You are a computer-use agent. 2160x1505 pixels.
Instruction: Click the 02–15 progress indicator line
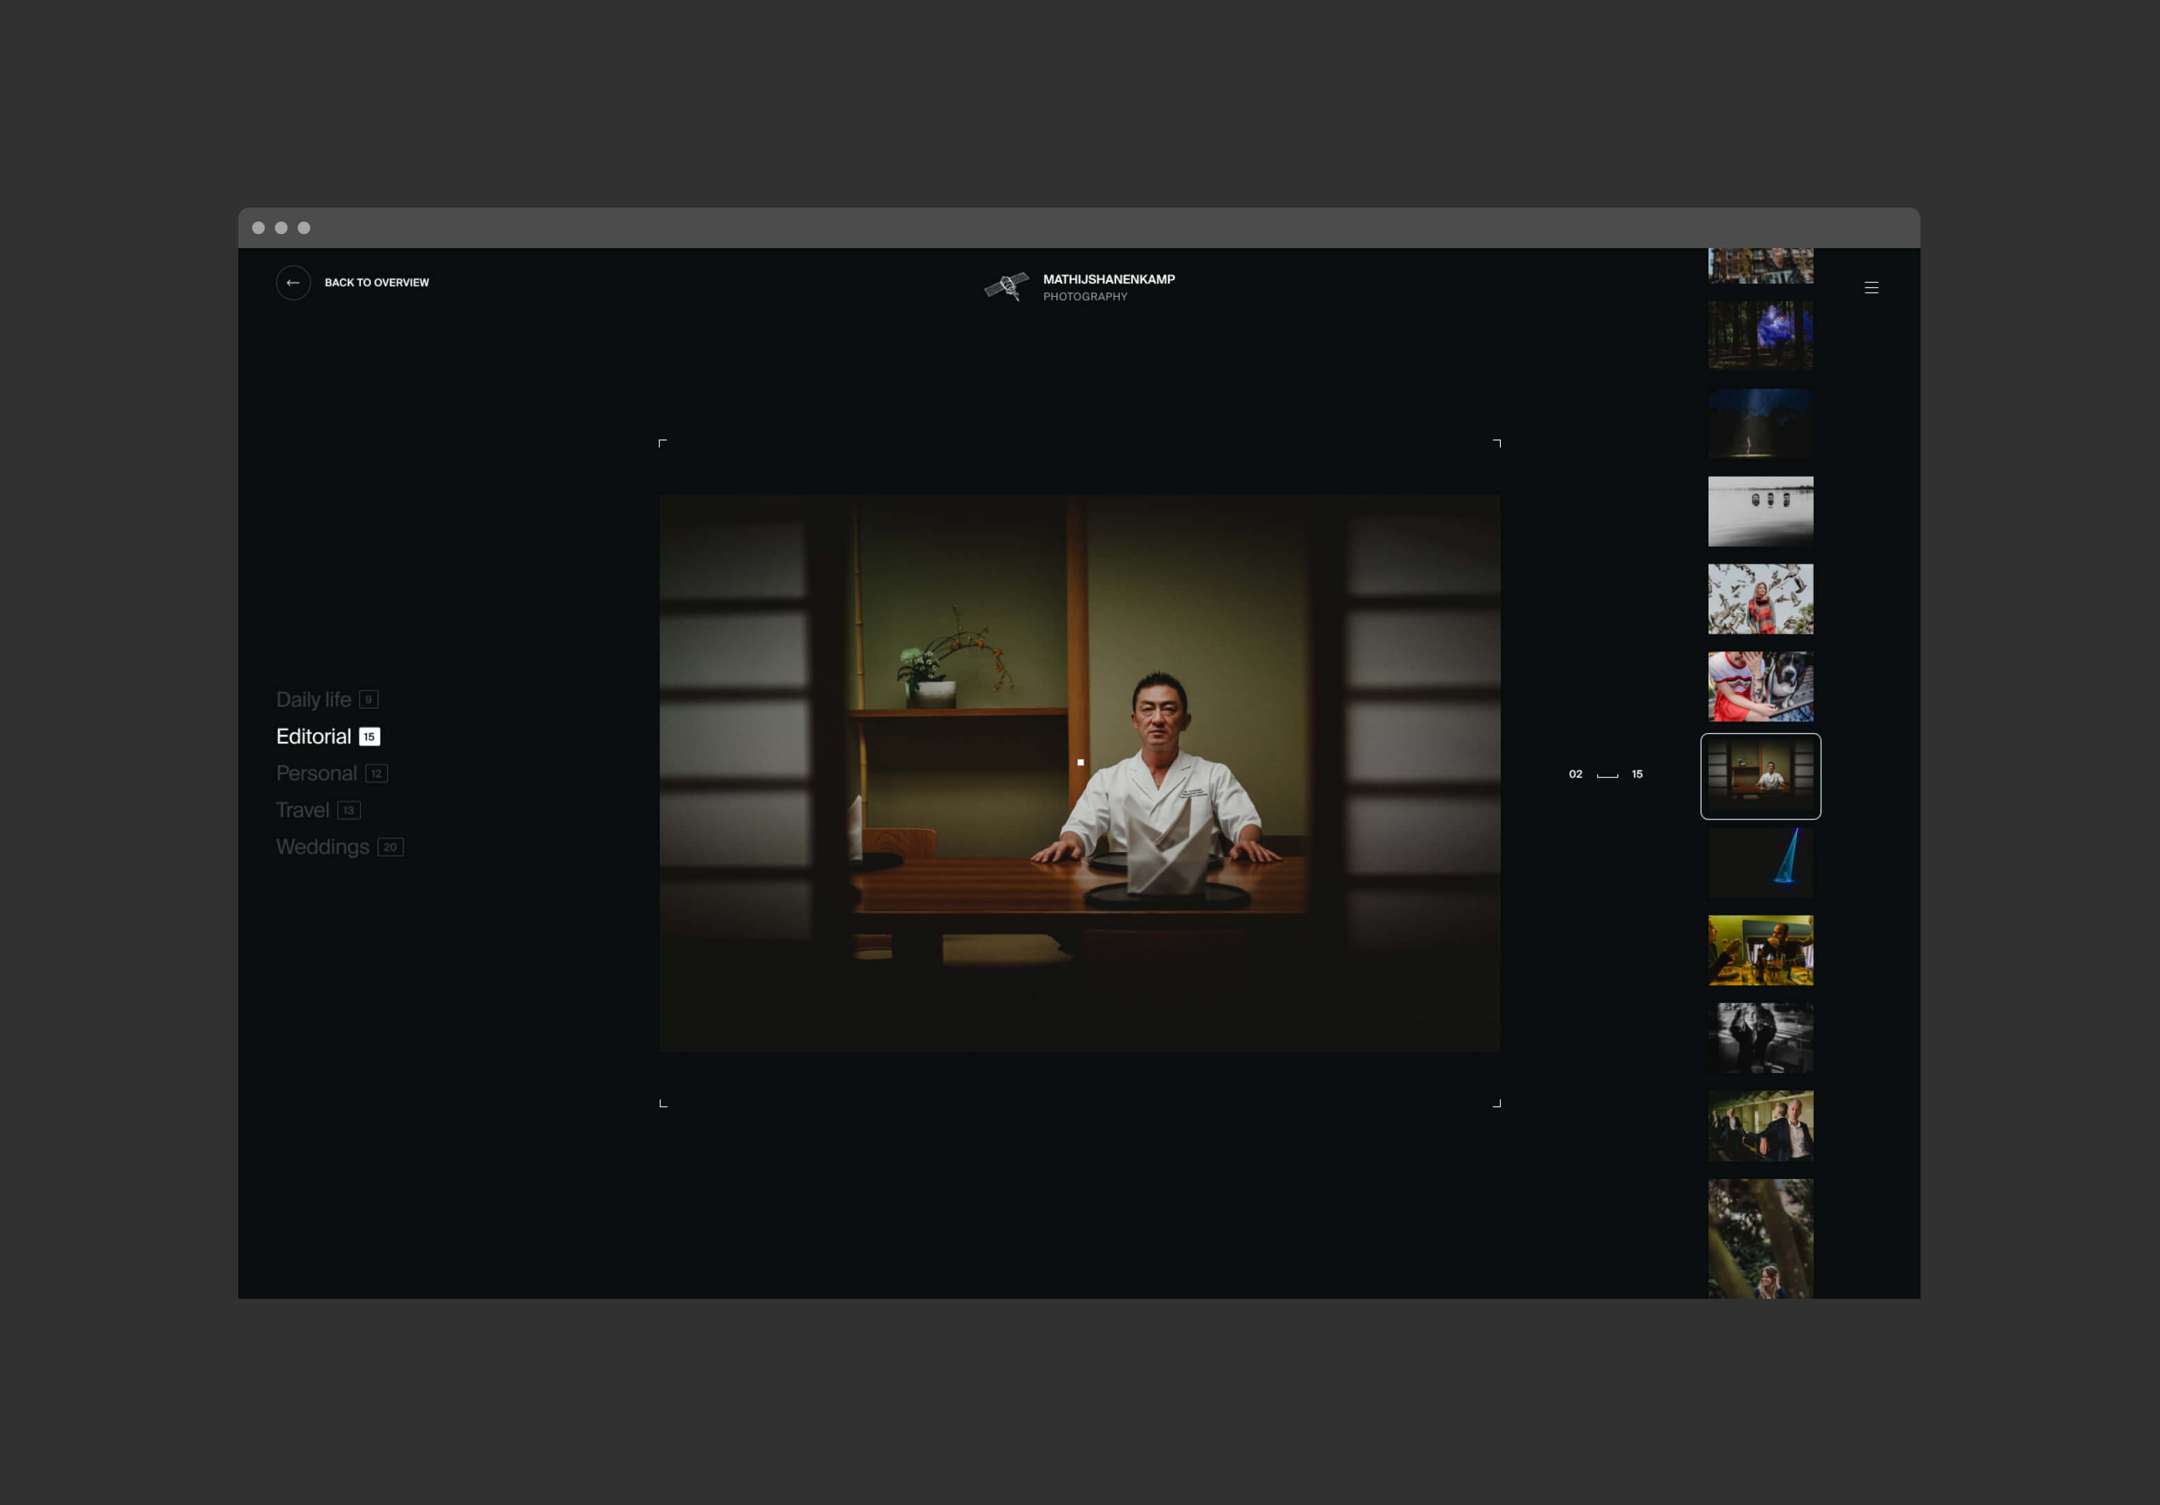(1606, 775)
